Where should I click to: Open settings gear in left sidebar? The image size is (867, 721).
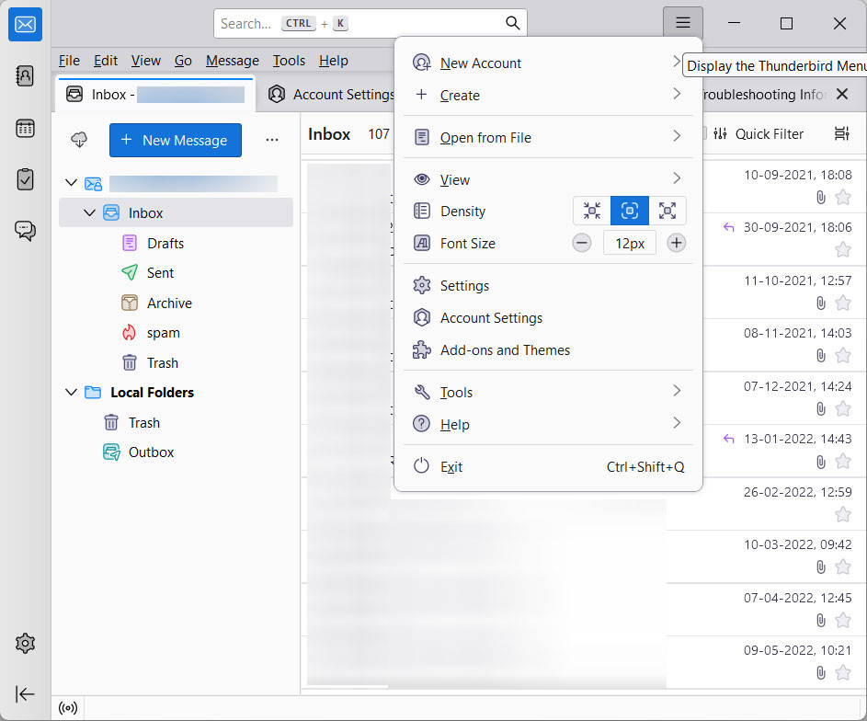click(x=25, y=643)
